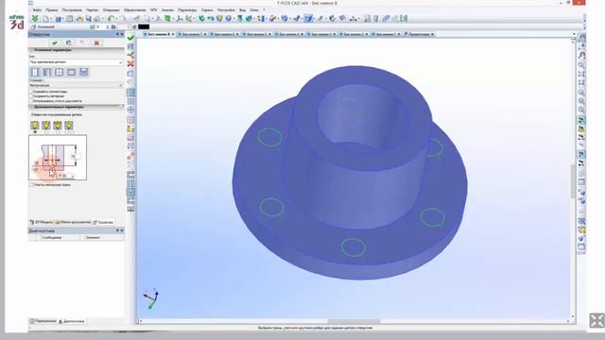The height and width of the screenshot is (340, 605).
Task: Close the Диагностика panel
Action: (122, 230)
